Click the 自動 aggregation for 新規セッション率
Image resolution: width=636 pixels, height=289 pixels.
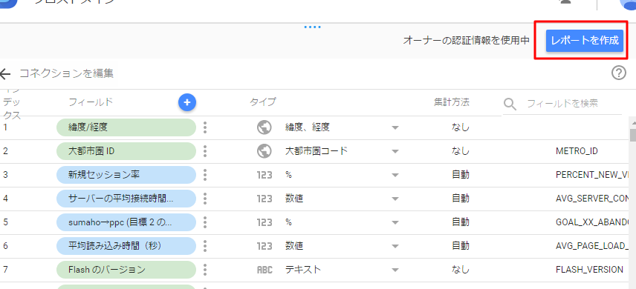(461, 175)
